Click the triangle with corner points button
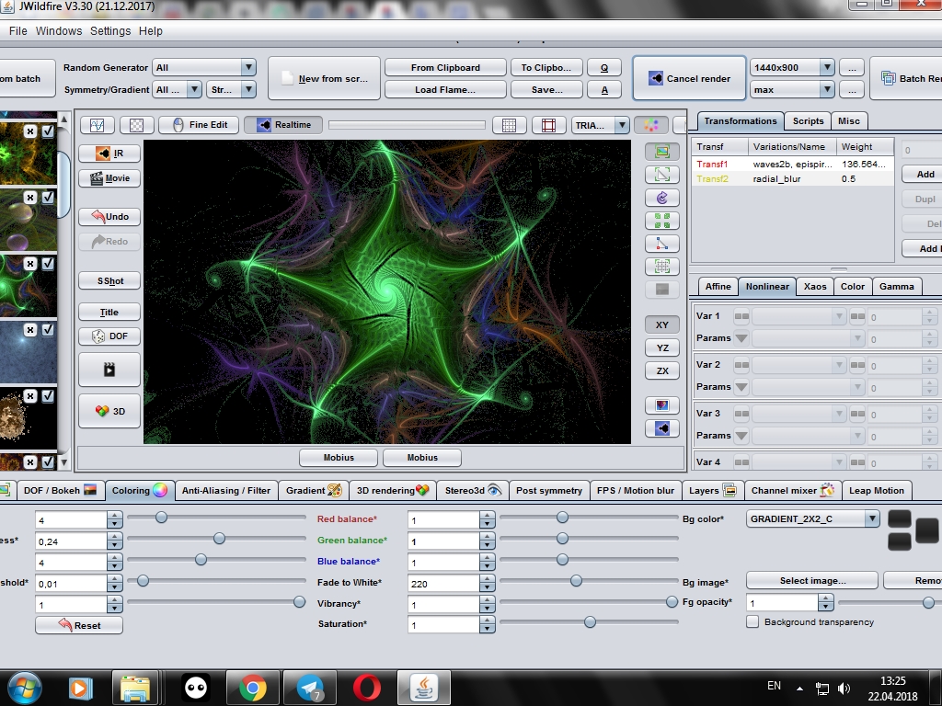The width and height of the screenshot is (942, 706). click(x=662, y=244)
